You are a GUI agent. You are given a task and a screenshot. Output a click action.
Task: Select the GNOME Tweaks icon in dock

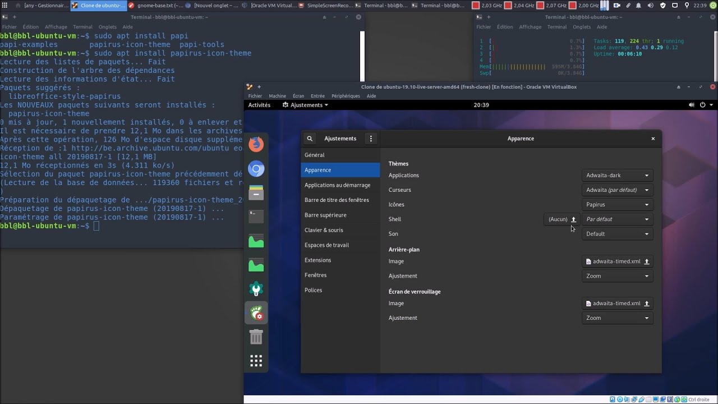tap(256, 313)
